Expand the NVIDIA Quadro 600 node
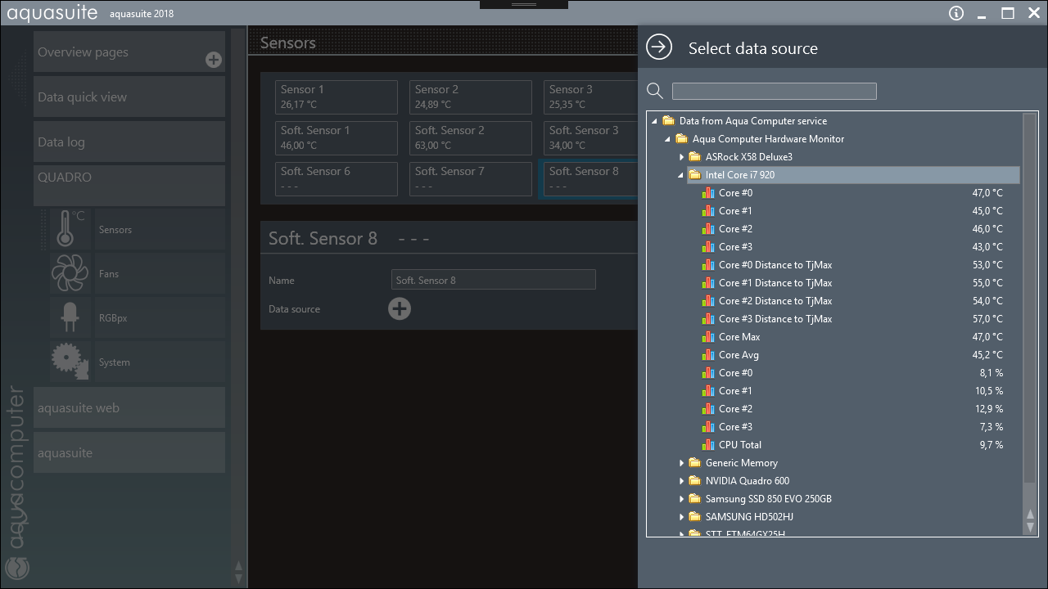This screenshot has width=1048, height=589. (x=681, y=481)
